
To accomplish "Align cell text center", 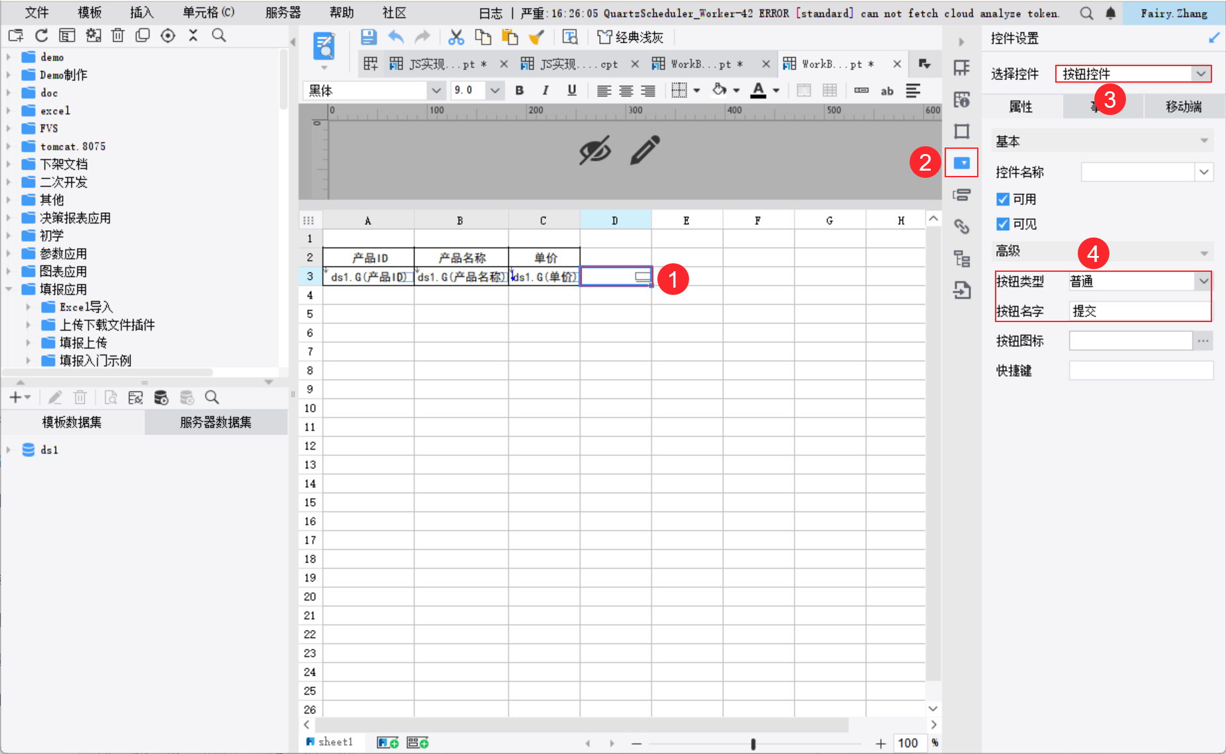I will tap(626, 91).
